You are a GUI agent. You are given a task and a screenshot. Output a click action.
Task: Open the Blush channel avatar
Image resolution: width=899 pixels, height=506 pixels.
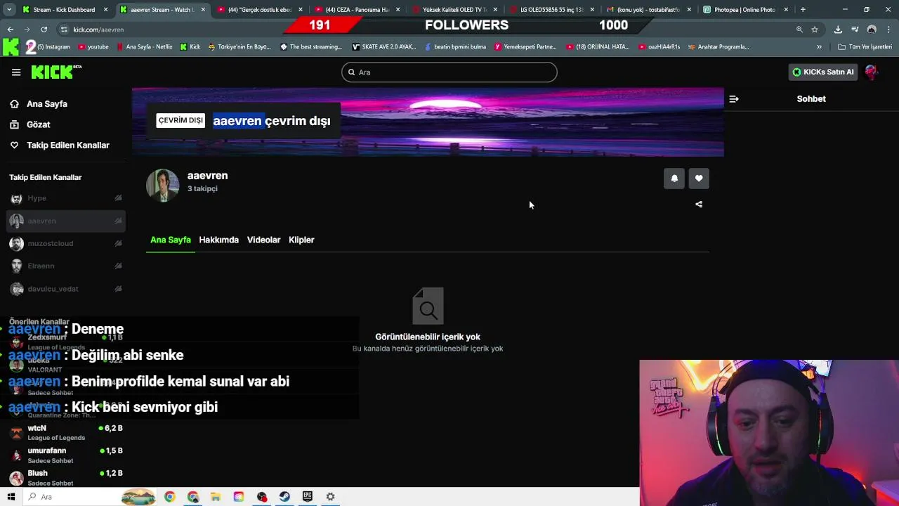click(x=16, y=478)
